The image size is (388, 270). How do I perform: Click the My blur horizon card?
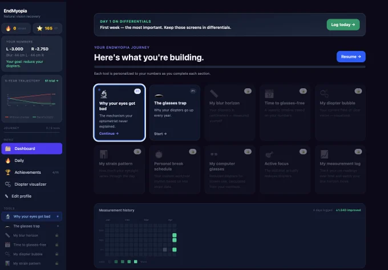tap(230, 113)
